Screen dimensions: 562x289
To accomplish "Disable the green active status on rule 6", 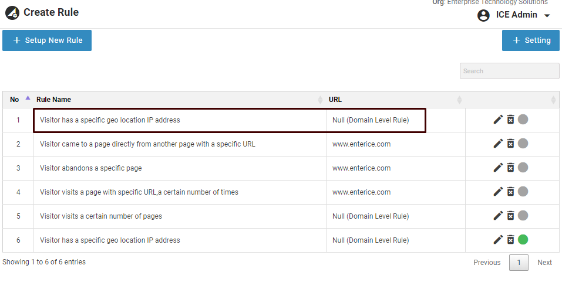I will (x=523, y=240).
